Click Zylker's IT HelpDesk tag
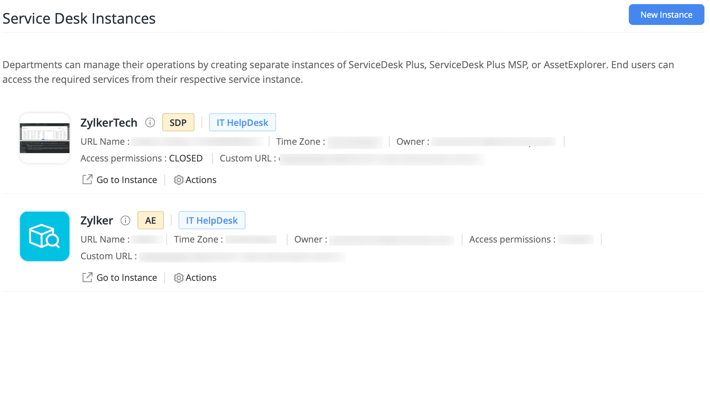The width and height of the screenshot is (710, 396). coord(212,220)
